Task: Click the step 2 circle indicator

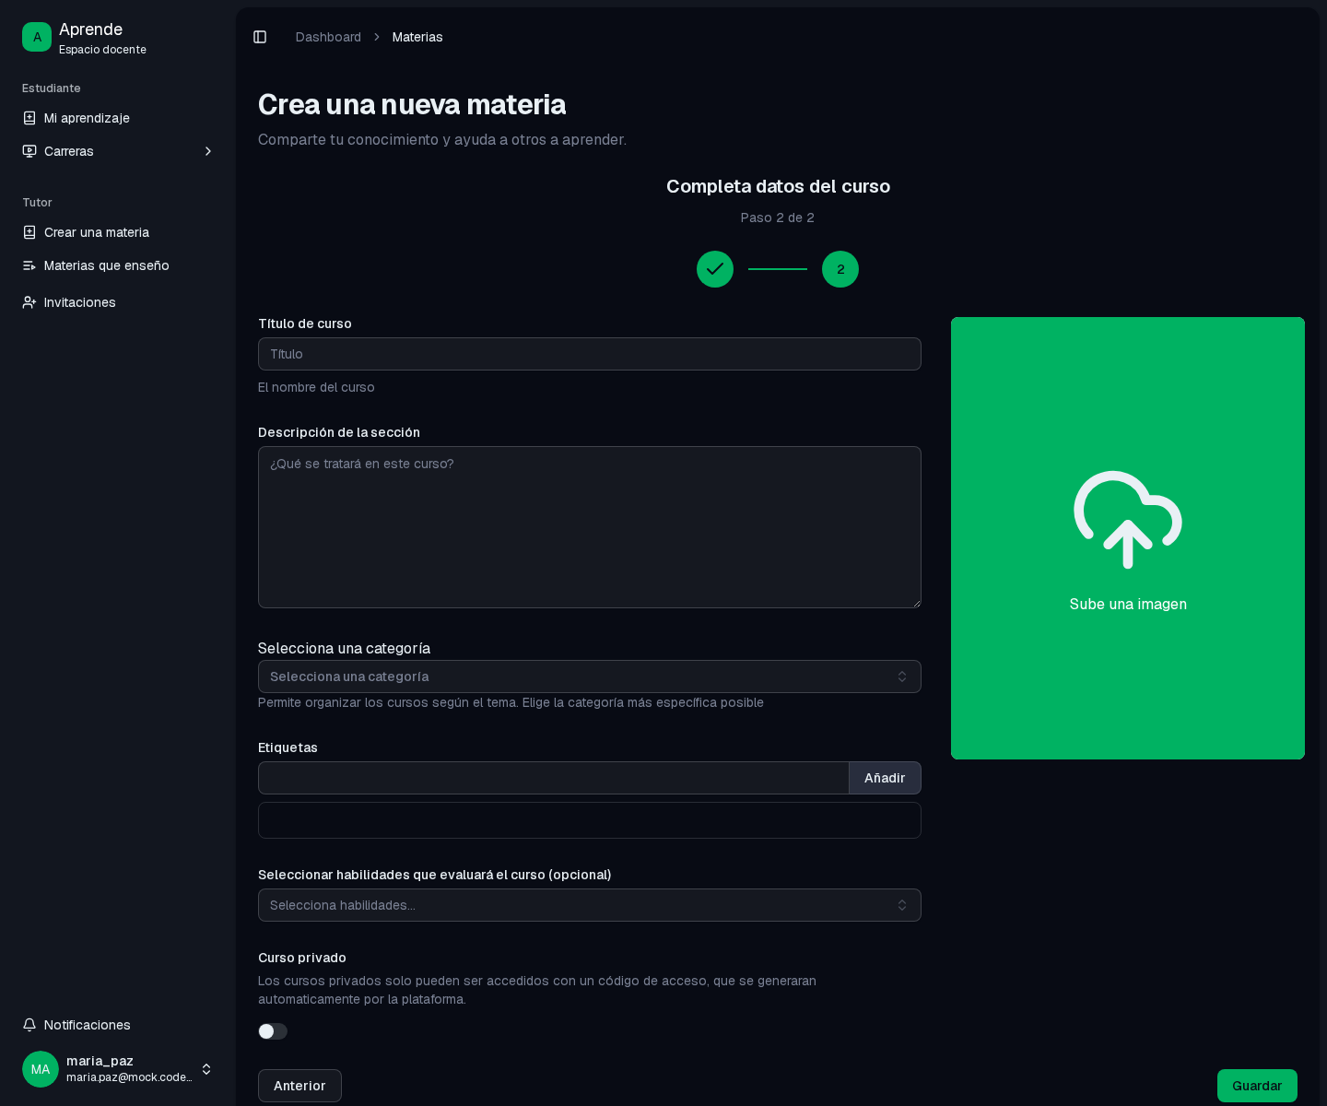Action: tap(840, 269)
